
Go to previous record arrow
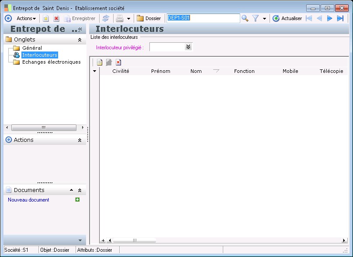[319, 18]
